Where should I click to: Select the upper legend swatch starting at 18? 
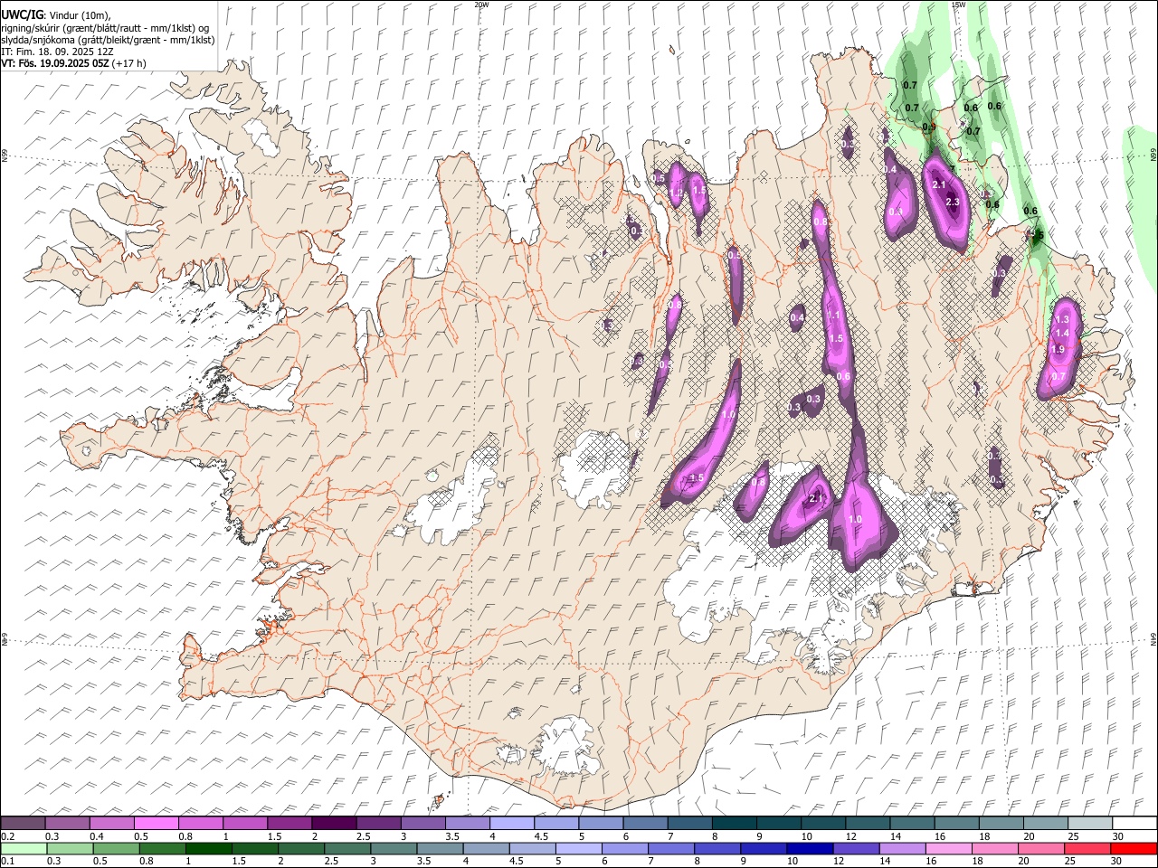1000,823
